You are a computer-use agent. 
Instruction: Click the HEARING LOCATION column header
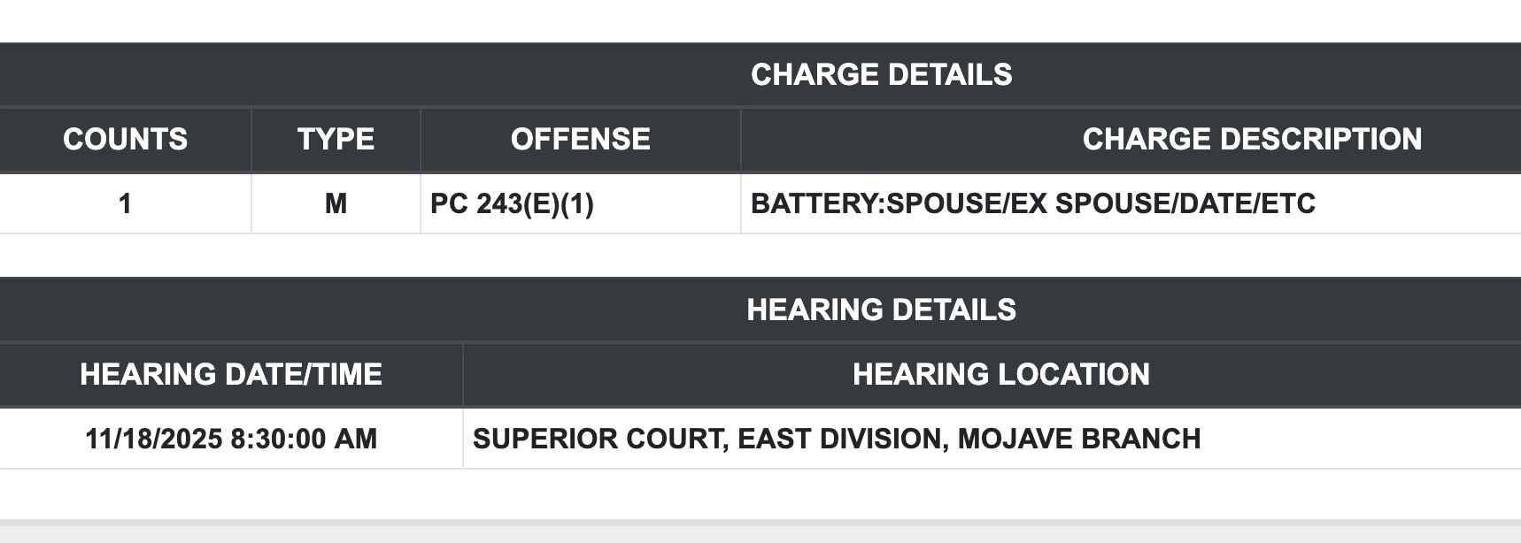click(x=1000, y=375)
